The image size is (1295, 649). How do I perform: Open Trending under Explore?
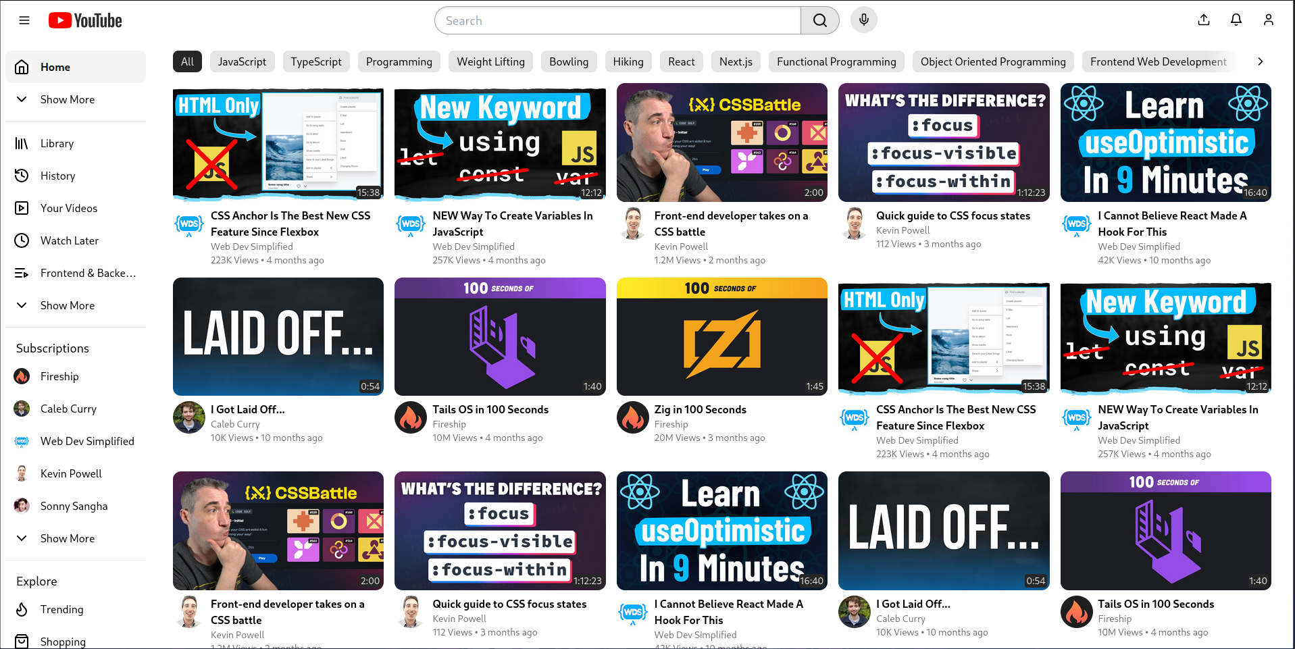[76, 609]
